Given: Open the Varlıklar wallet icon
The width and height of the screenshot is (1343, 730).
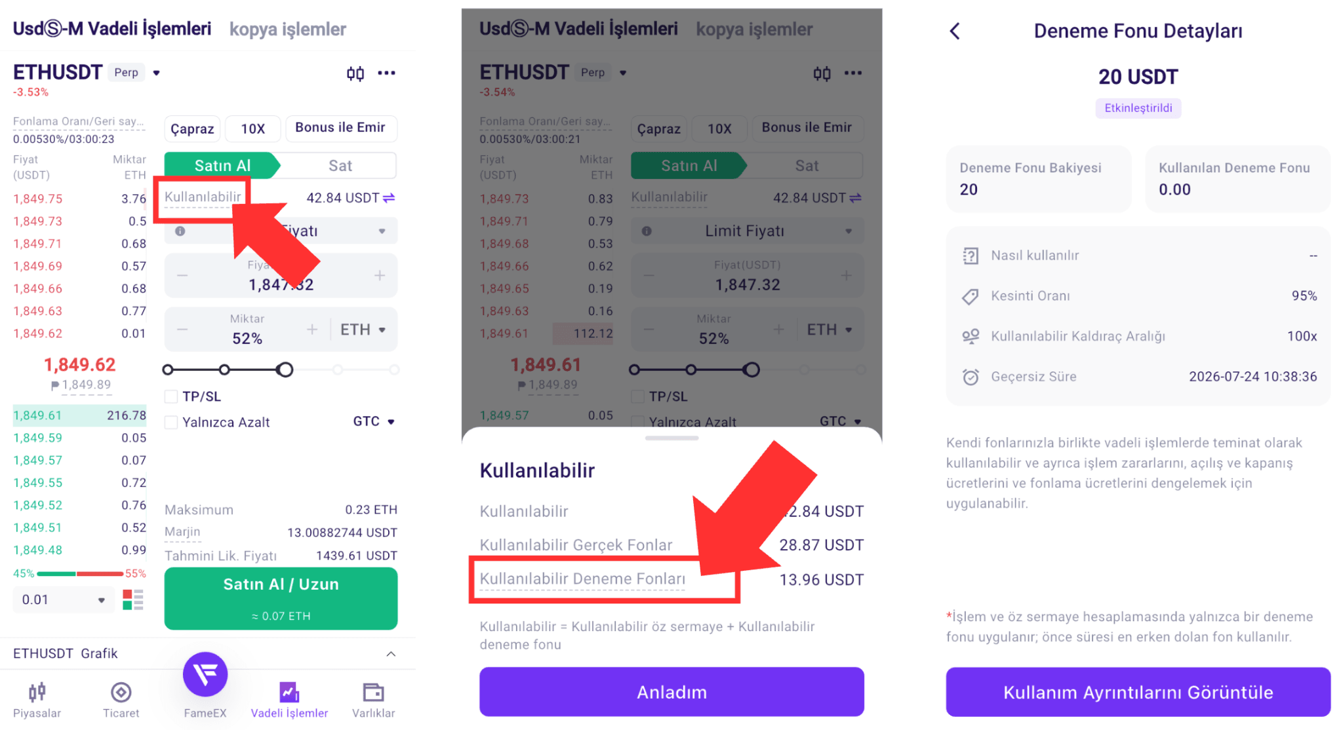Looking at the screenshot, I should [x=373, y=692].
